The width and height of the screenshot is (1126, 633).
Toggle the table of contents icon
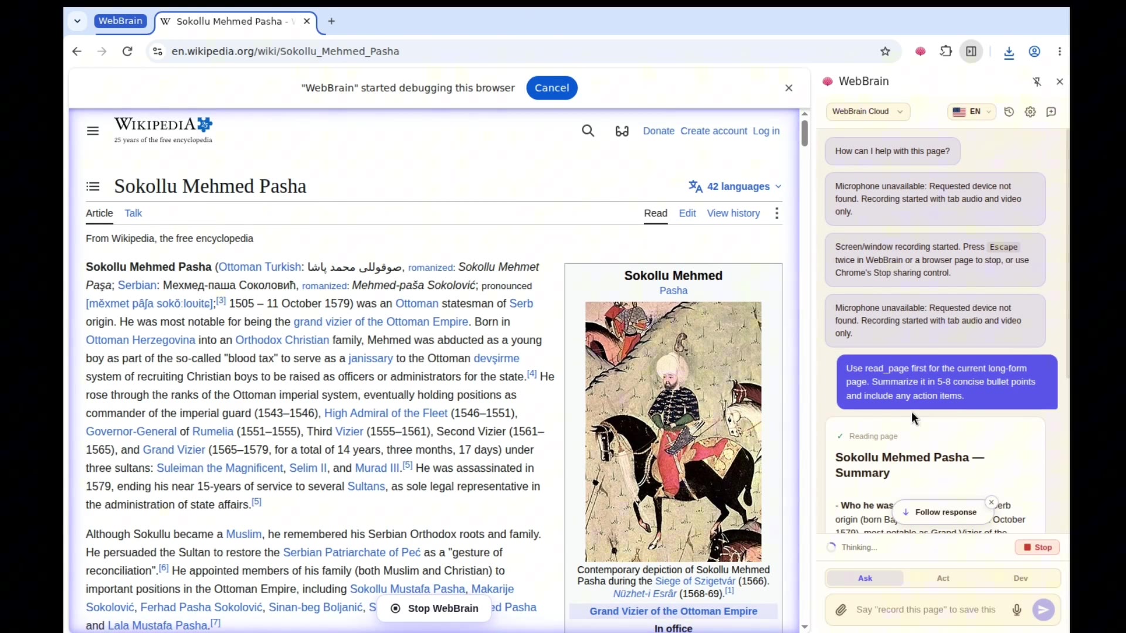coord(93,186)
